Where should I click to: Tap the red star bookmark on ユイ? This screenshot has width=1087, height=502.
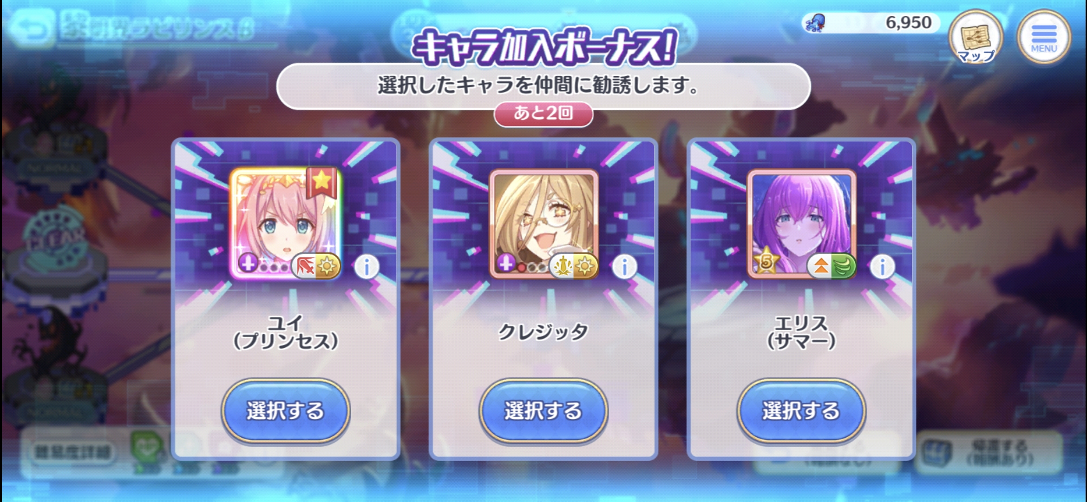point(322,182)
